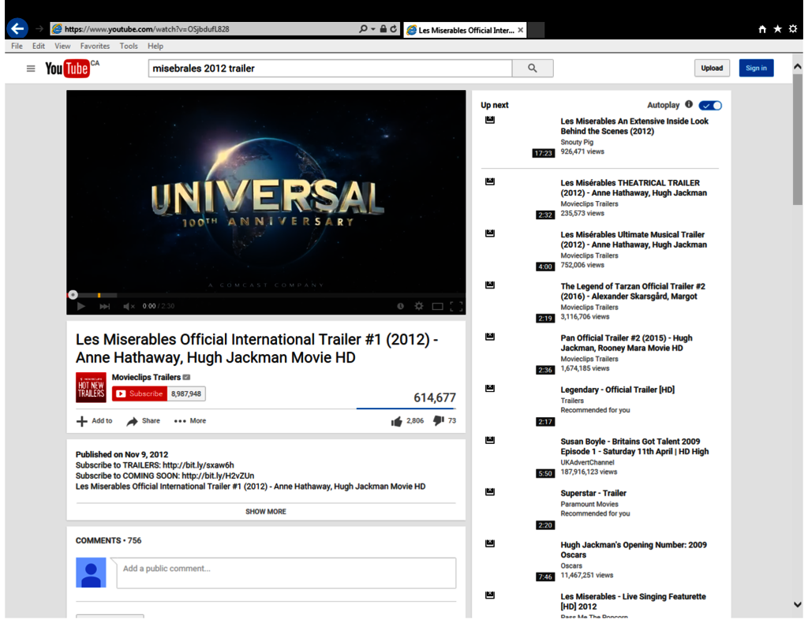Viewport: 808px width, 623px height.
Task: Click the YouTube search input field
Action: (x=331, y=68)
